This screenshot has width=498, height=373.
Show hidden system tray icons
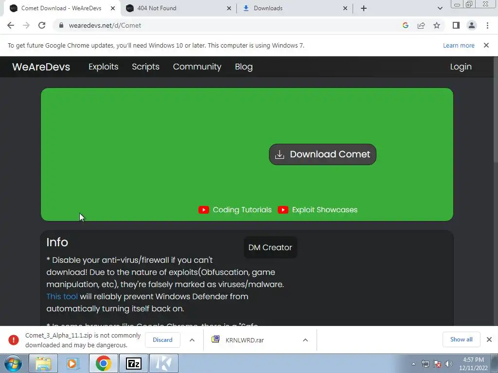pyautogui.click(x=413, y=364)
